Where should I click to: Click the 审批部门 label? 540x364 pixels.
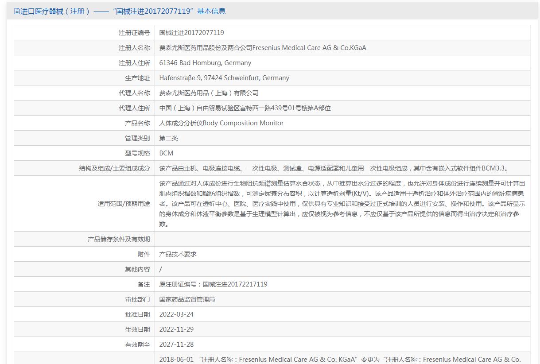[137, 299]
